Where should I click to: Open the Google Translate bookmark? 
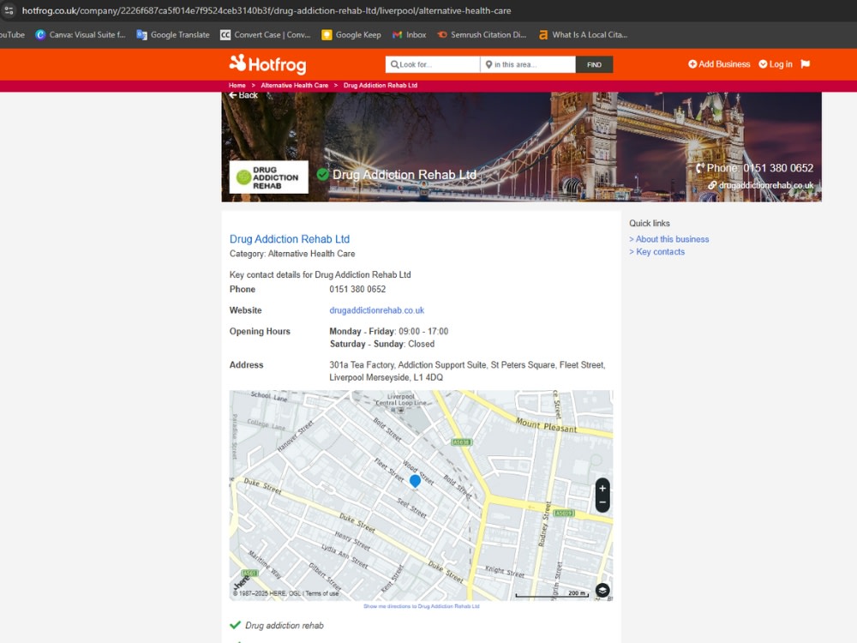[173, 34]
